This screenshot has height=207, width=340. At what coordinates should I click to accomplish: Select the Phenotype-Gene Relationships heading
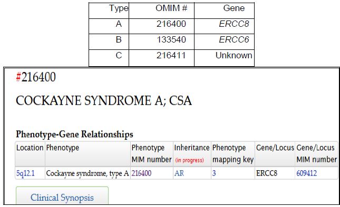74,134
